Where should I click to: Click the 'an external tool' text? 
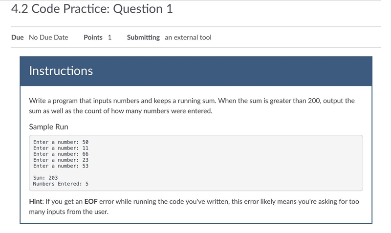(x=188, y=38)
